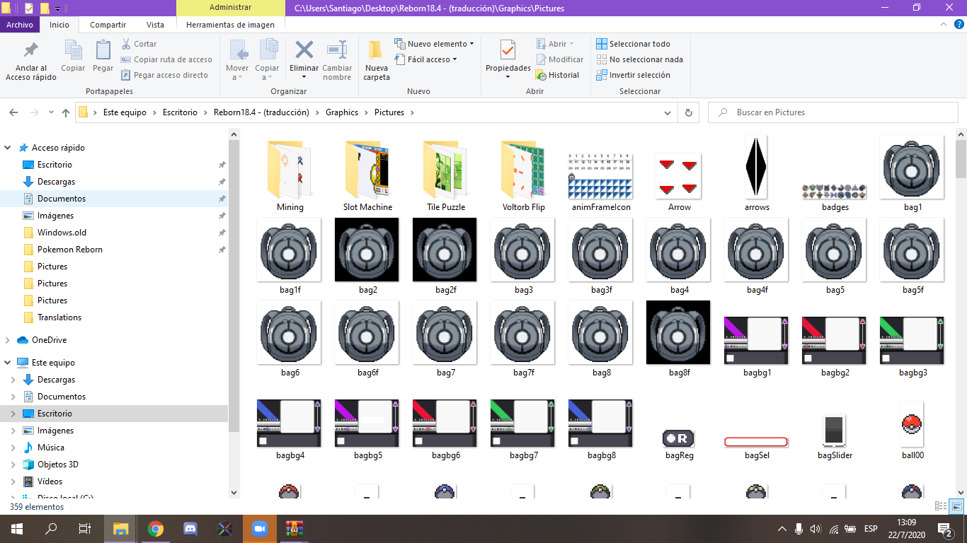Select the Mining folder
The height and width of the screenshot is (543, 967).
(290, 175)
